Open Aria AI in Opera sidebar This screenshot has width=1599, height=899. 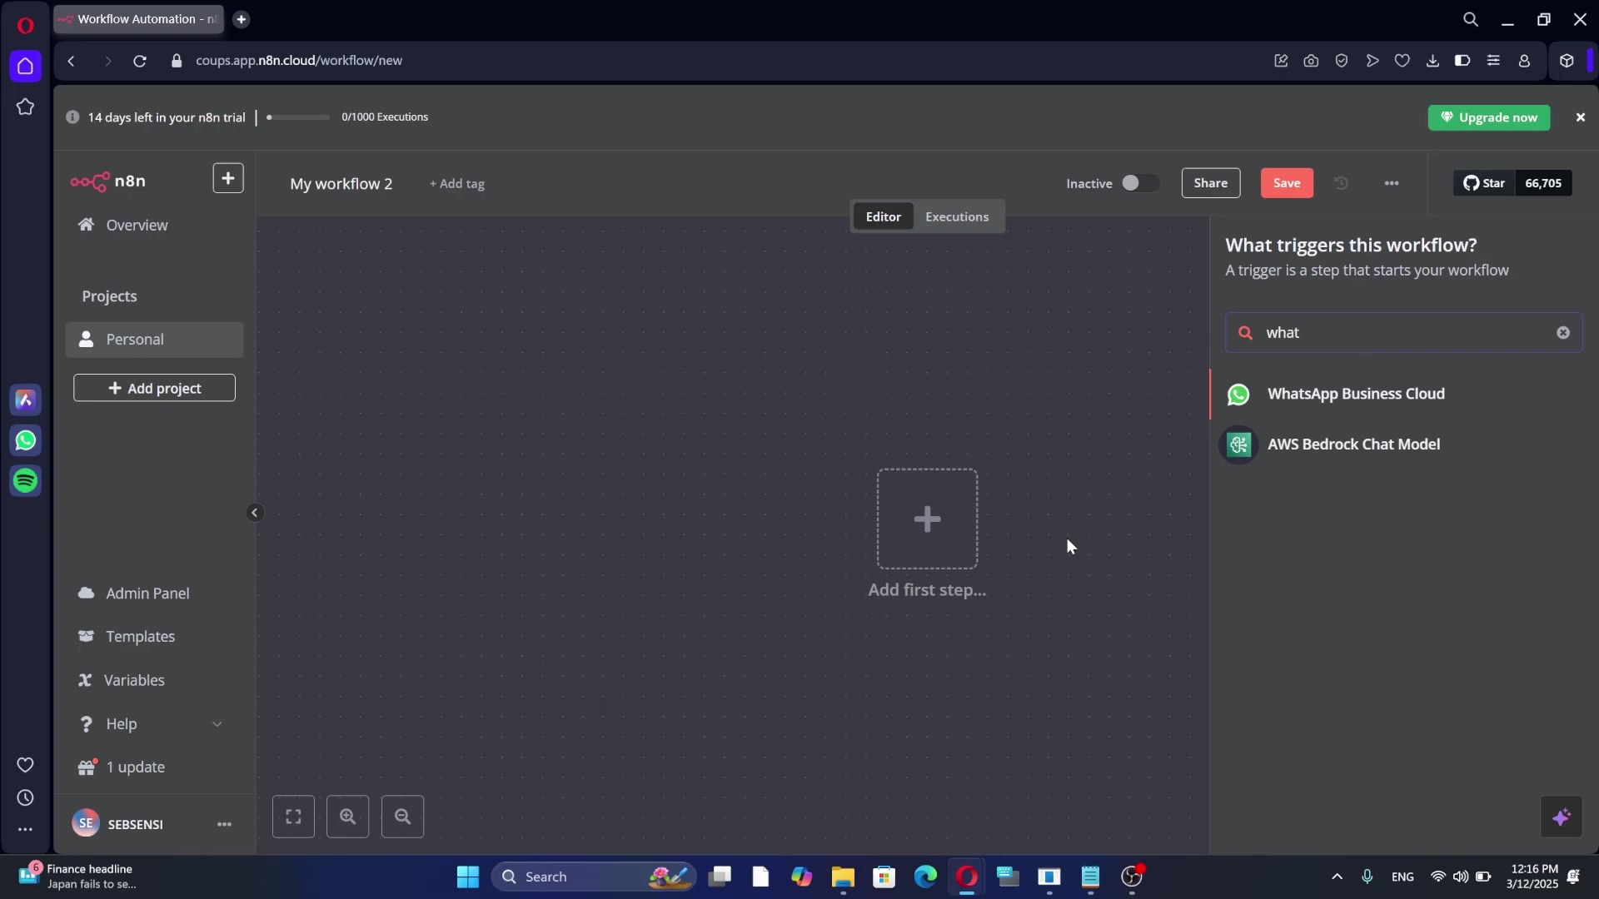pyautogui.click(x=26, y=400)
